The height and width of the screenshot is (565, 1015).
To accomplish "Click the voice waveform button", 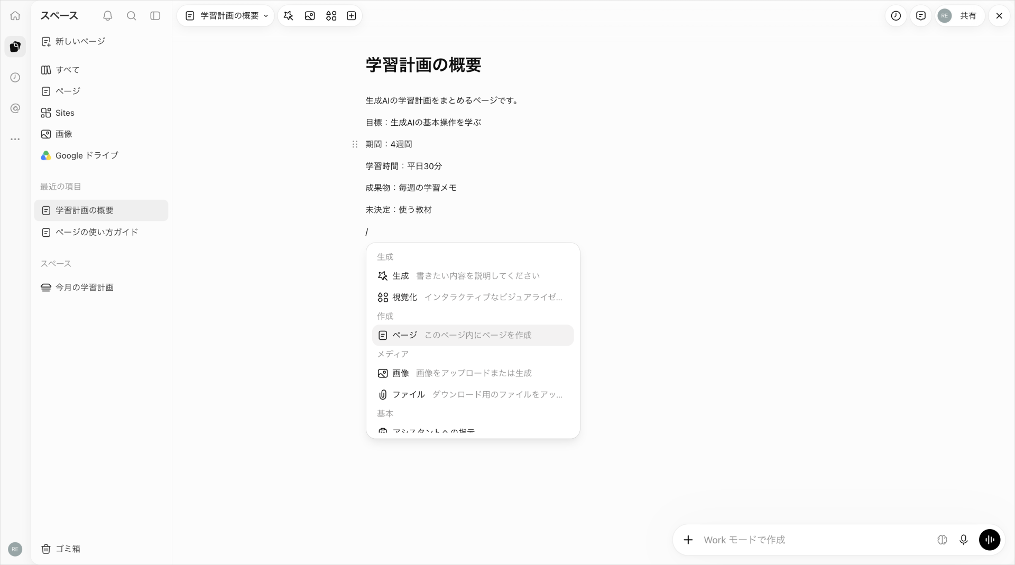I will click(x=990, y=540).
